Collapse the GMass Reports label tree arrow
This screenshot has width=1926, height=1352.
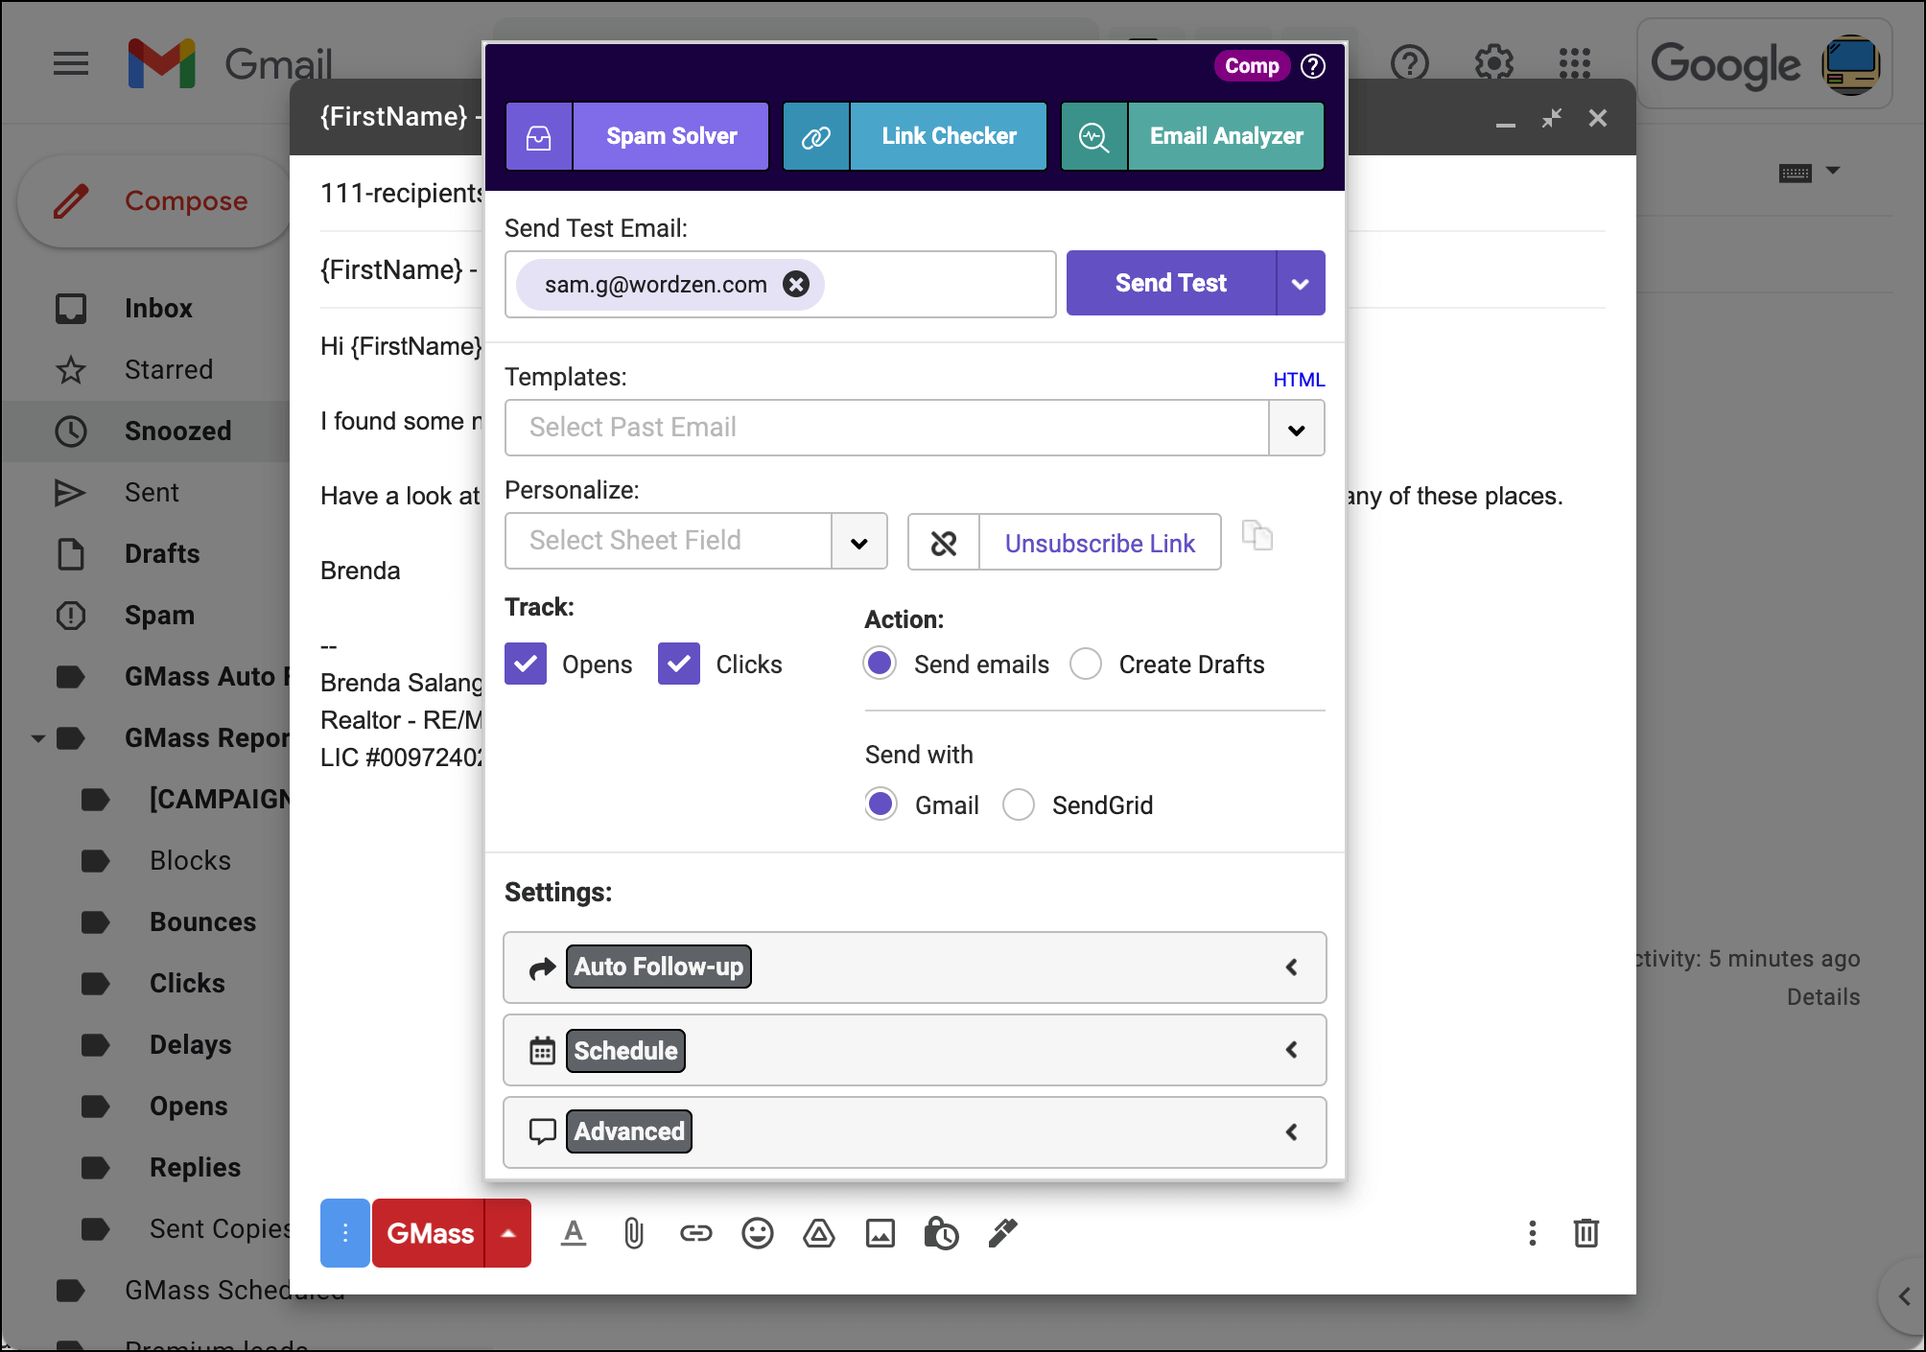coord(37,738)
